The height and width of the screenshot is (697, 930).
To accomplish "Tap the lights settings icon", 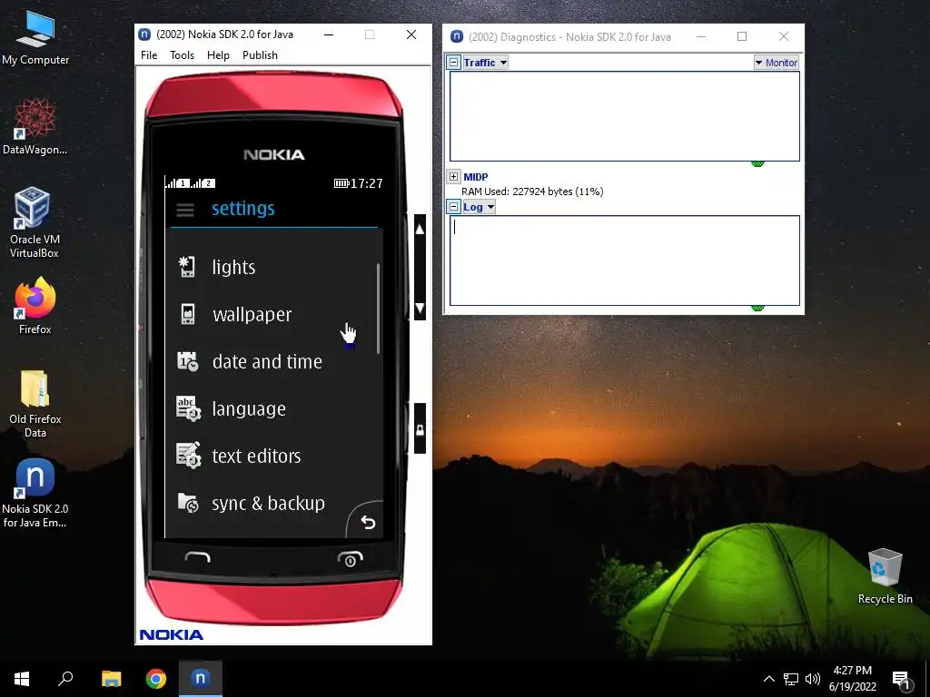I will pos(187,267).
